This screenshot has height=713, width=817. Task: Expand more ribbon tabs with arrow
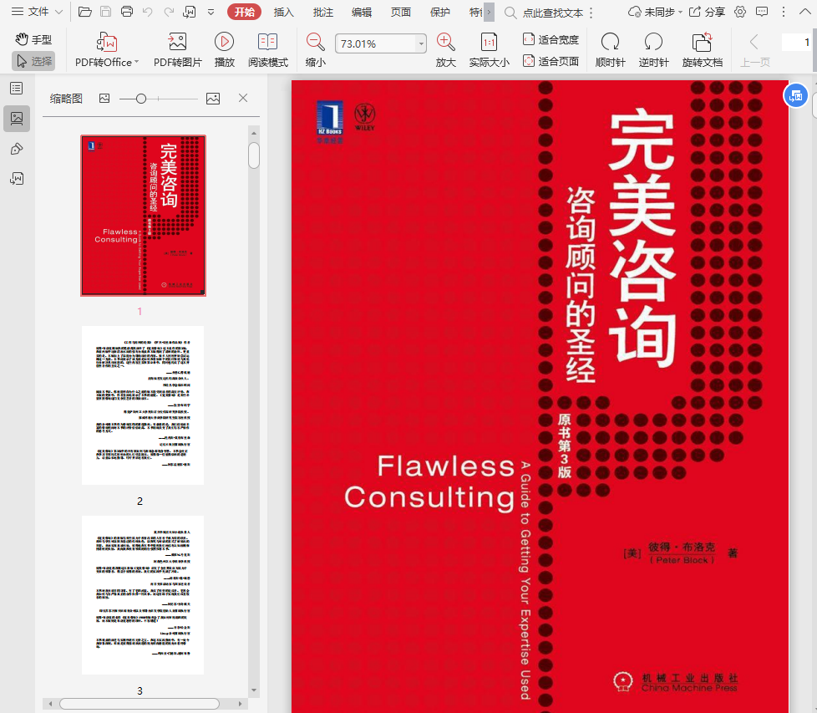pyautogui.click(x=489, y=12)
